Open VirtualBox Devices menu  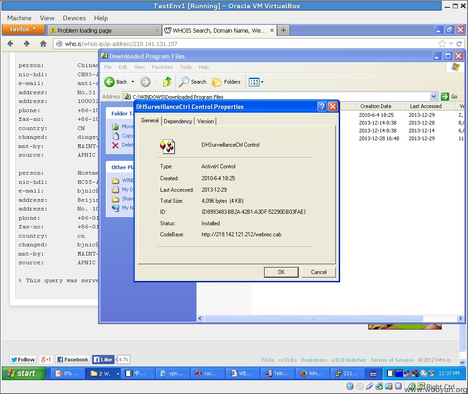[x=74, y=18]
